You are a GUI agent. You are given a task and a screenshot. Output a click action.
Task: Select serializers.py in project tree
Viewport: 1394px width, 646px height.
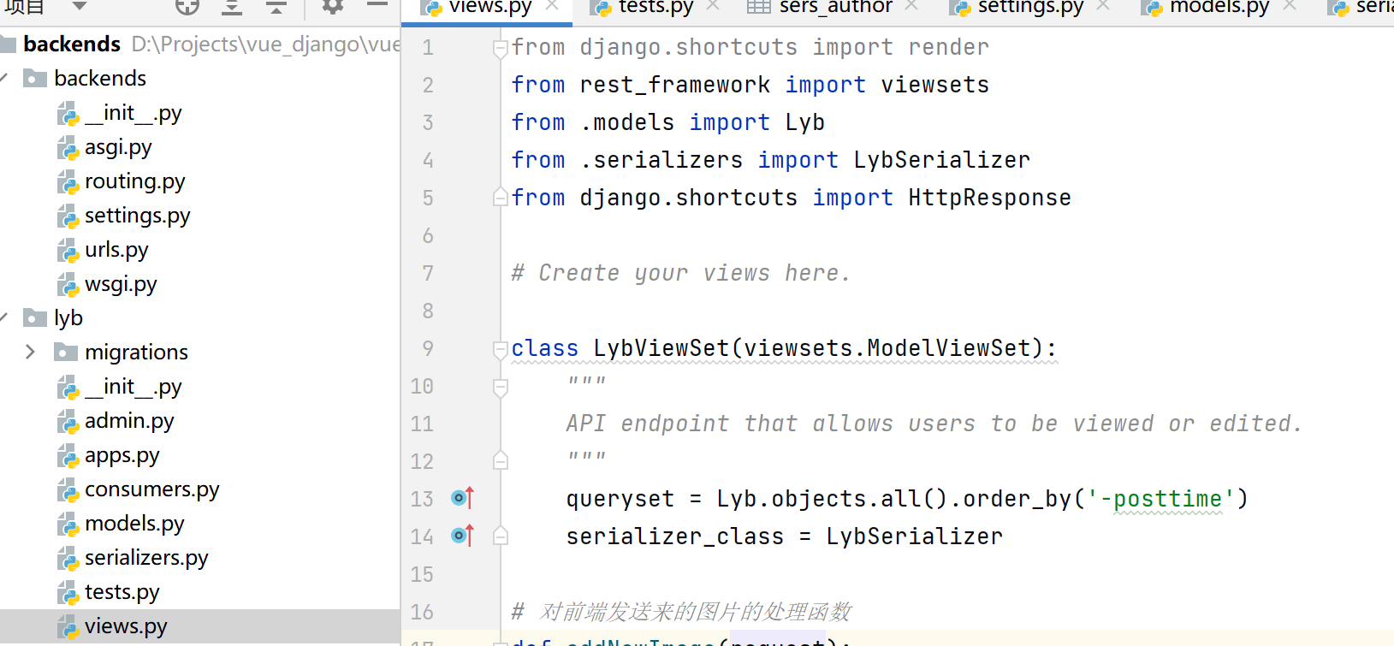click(x=146, y=558)
